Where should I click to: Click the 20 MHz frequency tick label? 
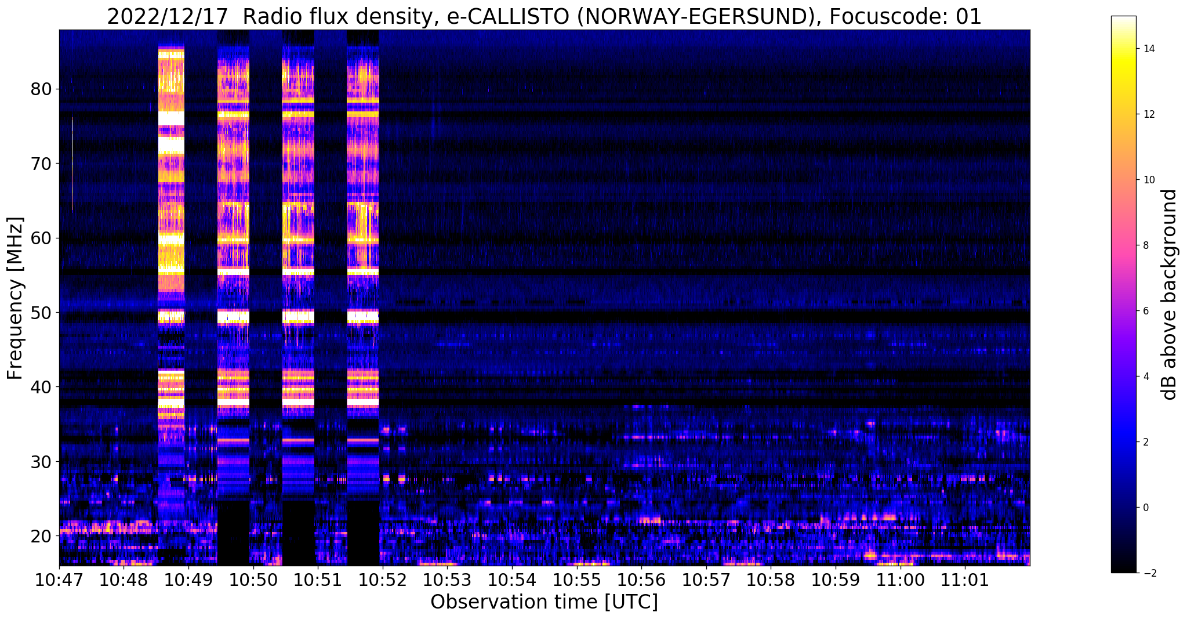click(41, 536)
